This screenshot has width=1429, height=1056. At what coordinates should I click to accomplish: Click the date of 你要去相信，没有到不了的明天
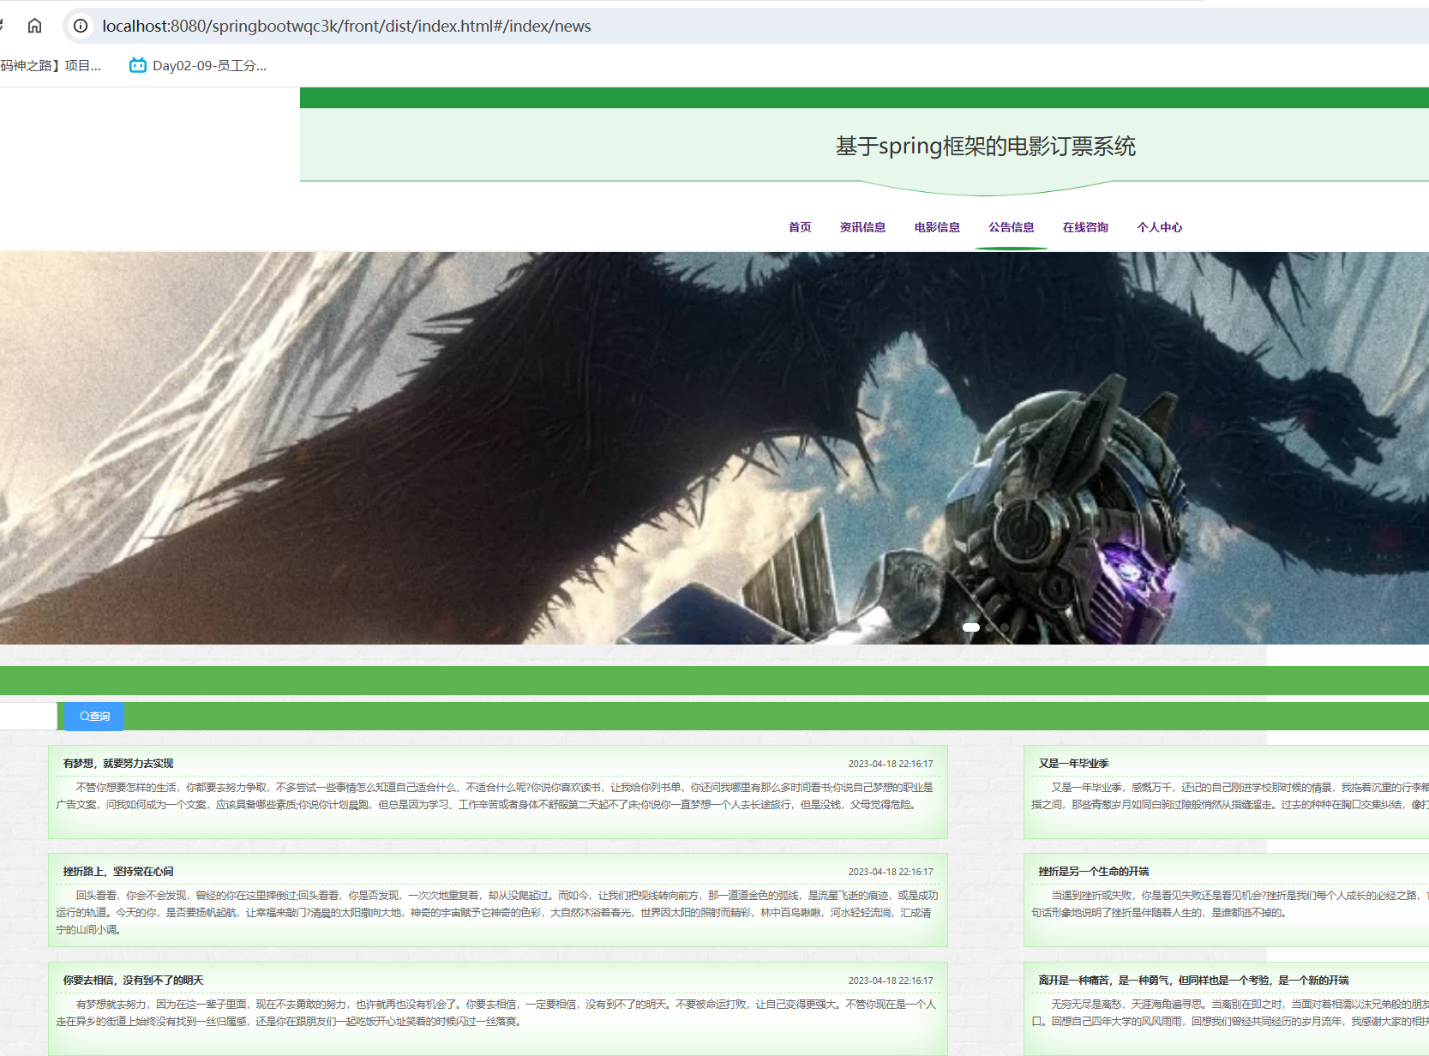tap(891, 981)
